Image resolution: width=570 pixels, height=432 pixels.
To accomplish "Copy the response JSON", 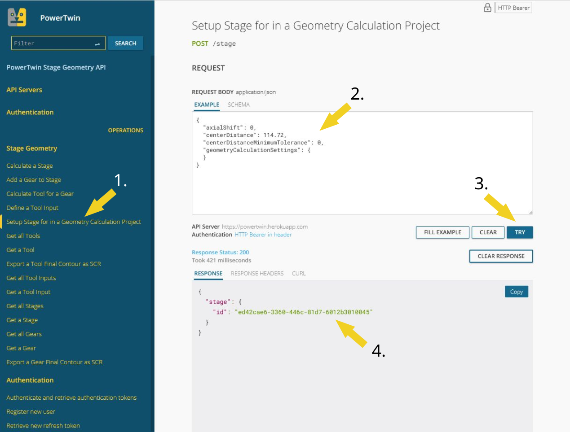I will point(517,292).
